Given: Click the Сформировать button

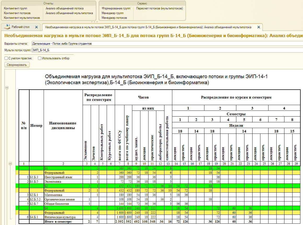Looking at the screenshot, I should point(17,65).
